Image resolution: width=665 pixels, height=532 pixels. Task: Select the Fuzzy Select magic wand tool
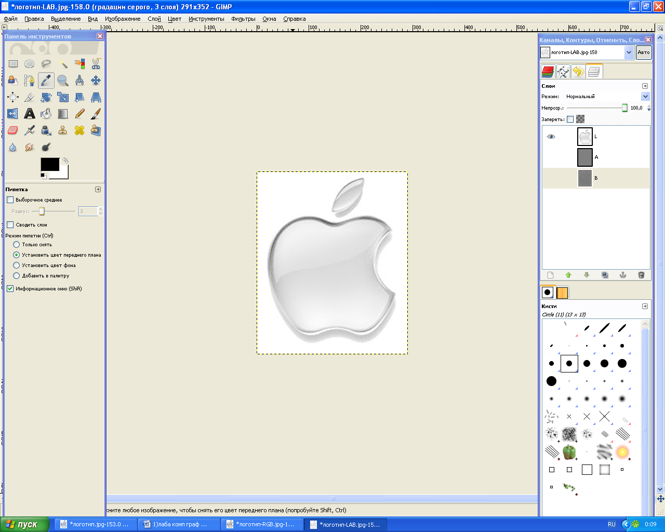tap(63, 64)
